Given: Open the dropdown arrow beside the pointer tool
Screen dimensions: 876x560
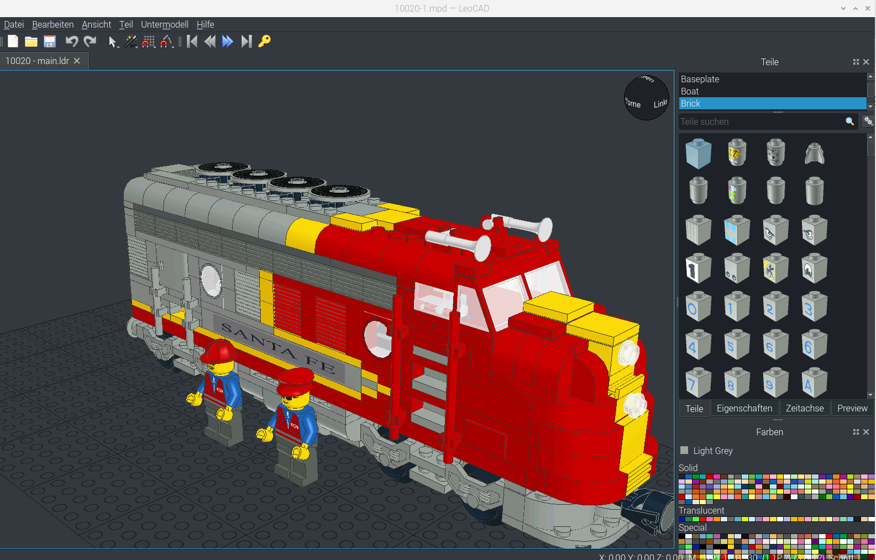Looking at the screenshot, I should tap(118, 46).
